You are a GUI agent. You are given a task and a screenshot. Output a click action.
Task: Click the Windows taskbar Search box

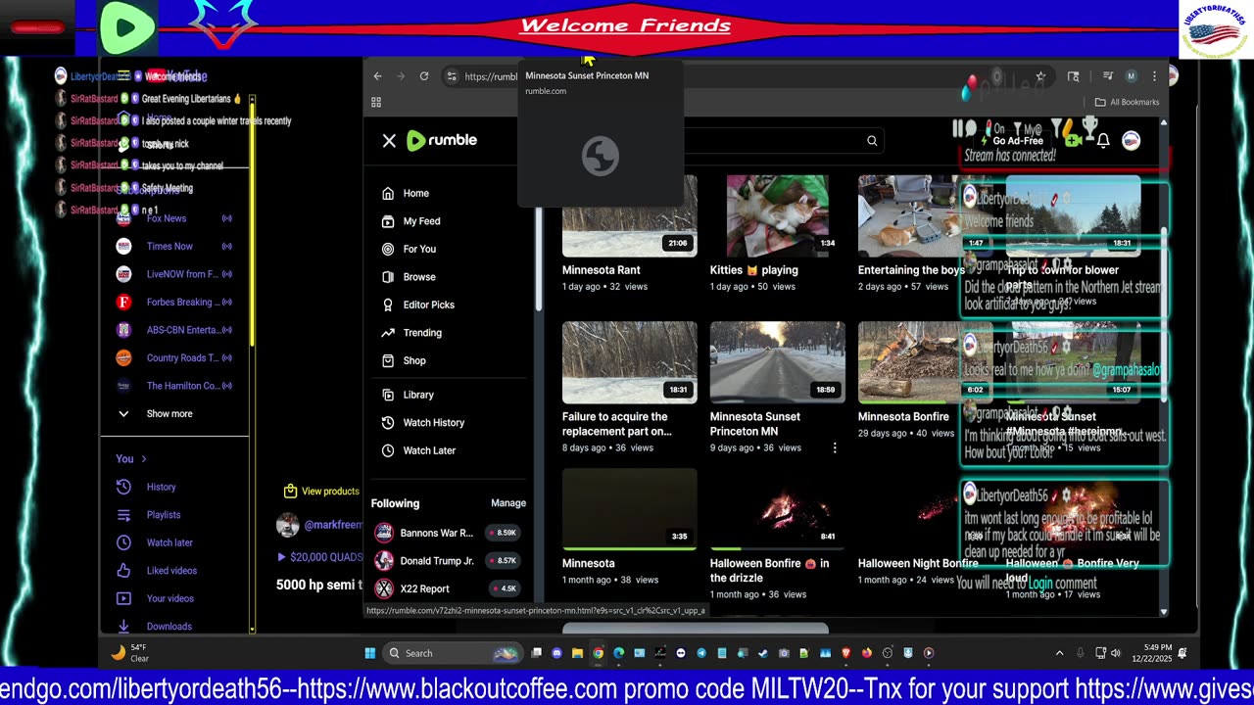coord(451,653)
